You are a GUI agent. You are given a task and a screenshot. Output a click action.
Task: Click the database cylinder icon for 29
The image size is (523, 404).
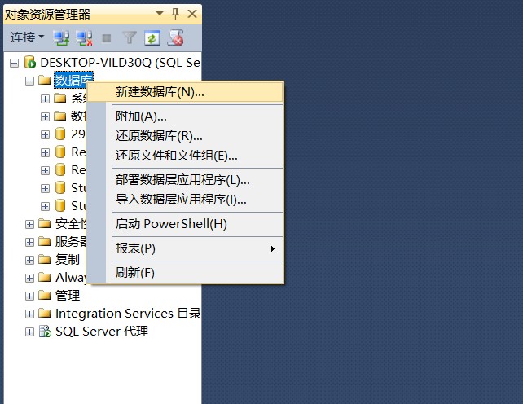[60, 134]
